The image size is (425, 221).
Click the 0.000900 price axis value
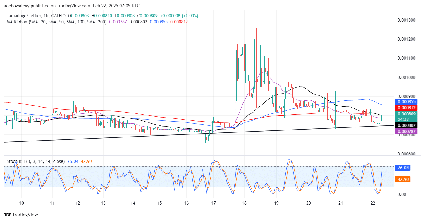406,96
